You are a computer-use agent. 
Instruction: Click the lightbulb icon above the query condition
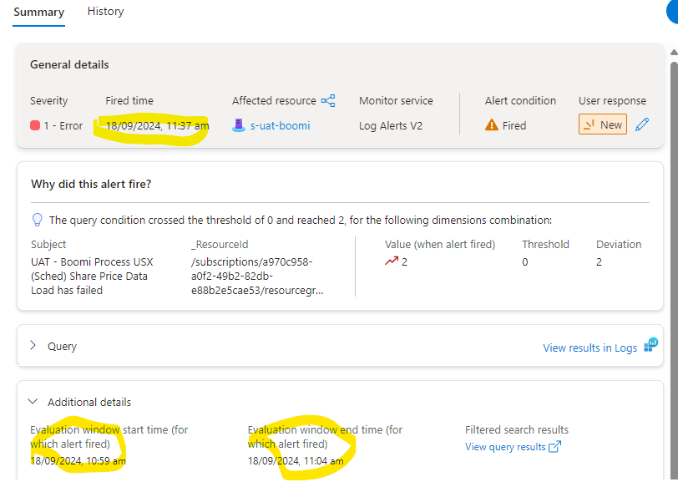coord(37,219)
